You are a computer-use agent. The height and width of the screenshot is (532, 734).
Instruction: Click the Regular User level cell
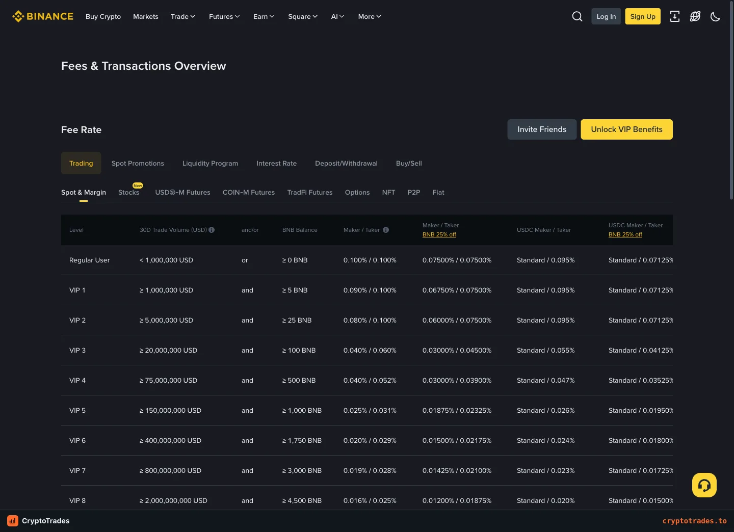pyautogui.click(x=89, y=260)
